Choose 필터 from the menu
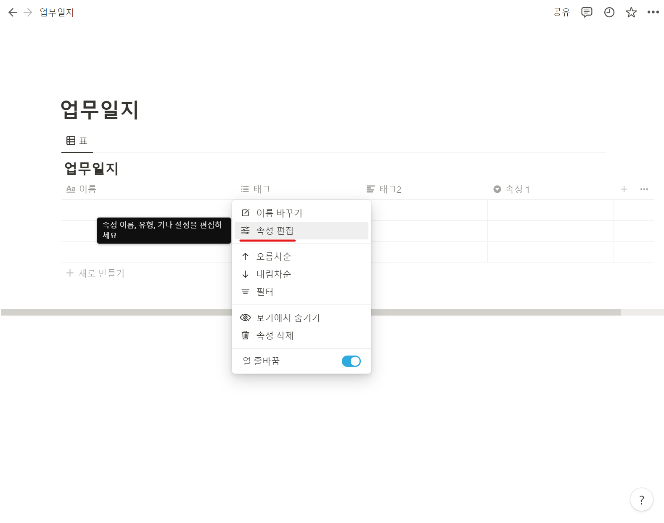 pos(302,292)
